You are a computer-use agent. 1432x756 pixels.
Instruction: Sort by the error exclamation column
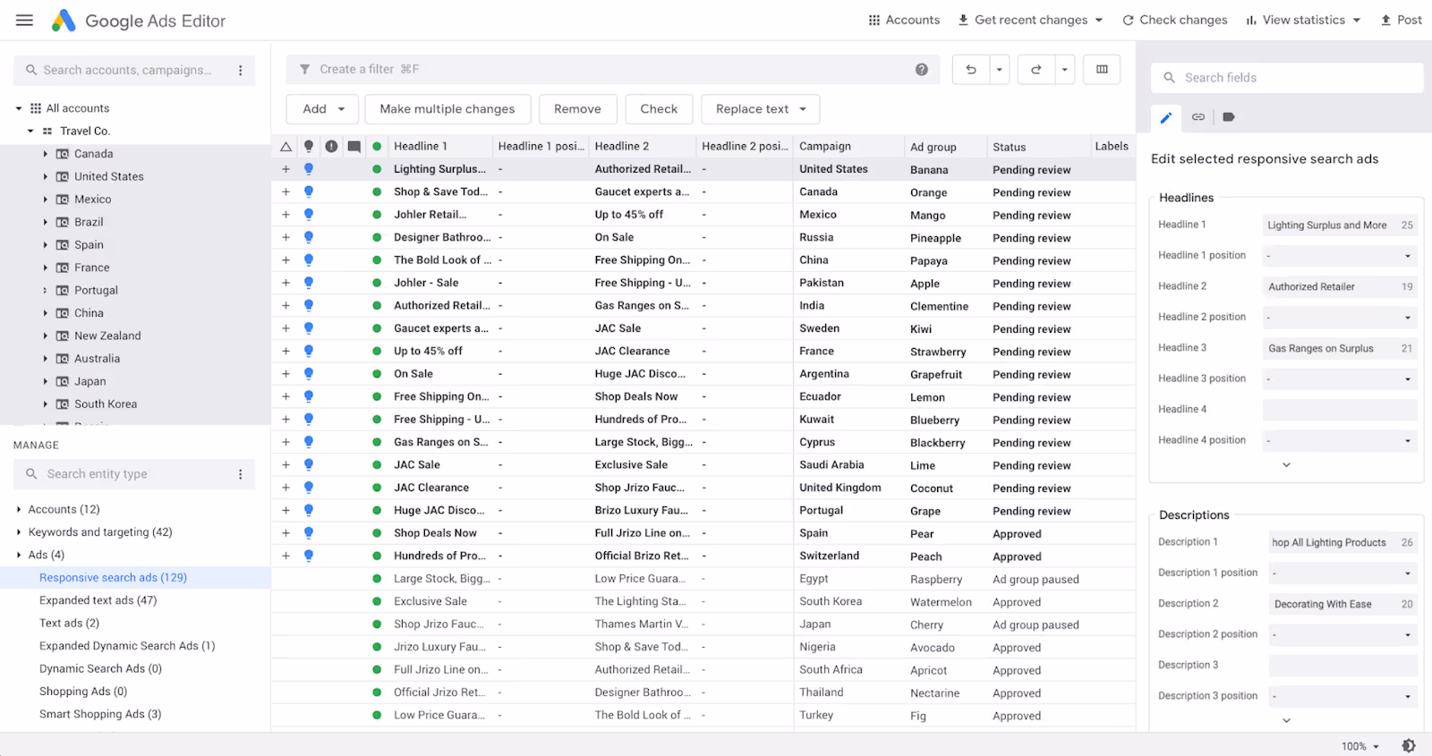click(331, 147)
